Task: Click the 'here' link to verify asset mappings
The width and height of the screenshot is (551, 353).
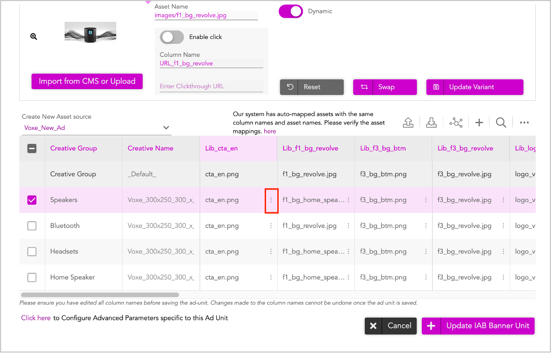Action: [x=270, y=131]
